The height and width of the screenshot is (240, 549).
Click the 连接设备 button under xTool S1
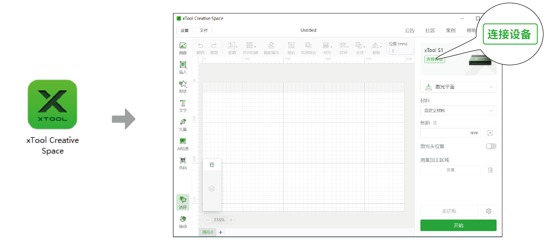tap(434, 59)
